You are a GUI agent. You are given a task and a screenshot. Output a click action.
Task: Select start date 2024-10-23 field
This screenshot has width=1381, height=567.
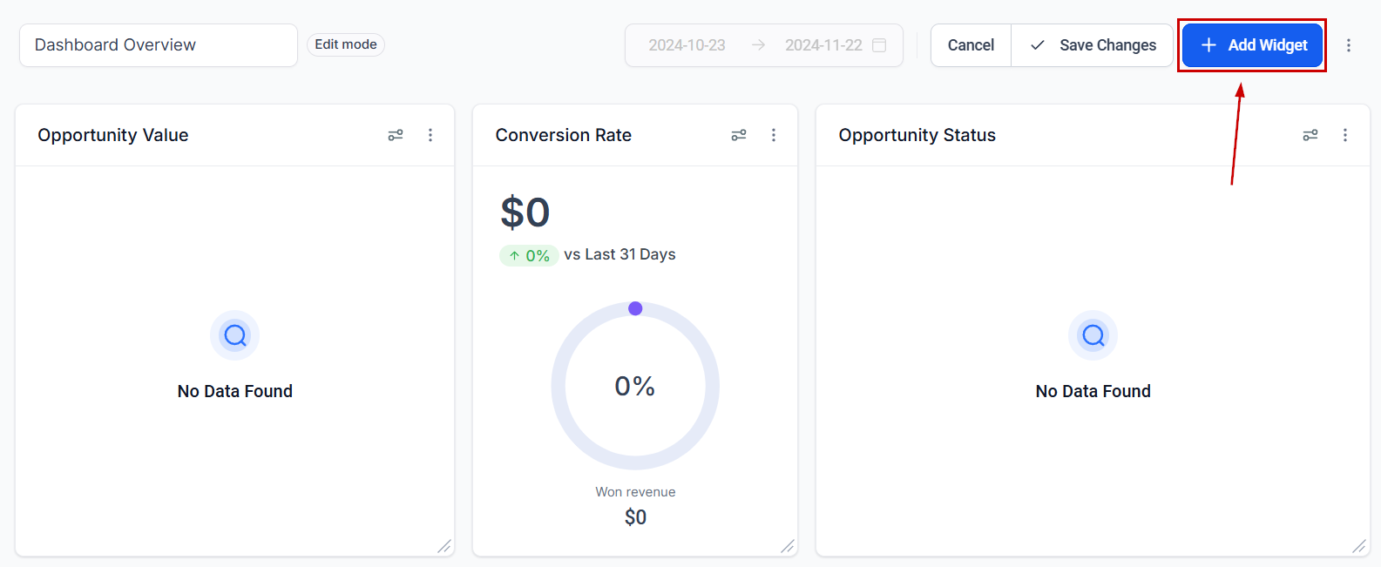[x=687, y=45]
